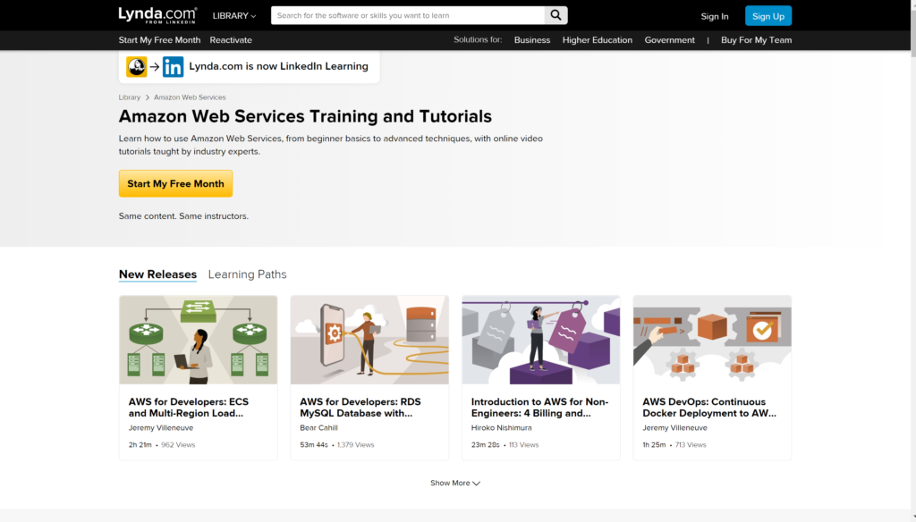Open the RDS MySQL Database course thumbnail
Viewport: 916px width, 522px height.
click(369, 340)
